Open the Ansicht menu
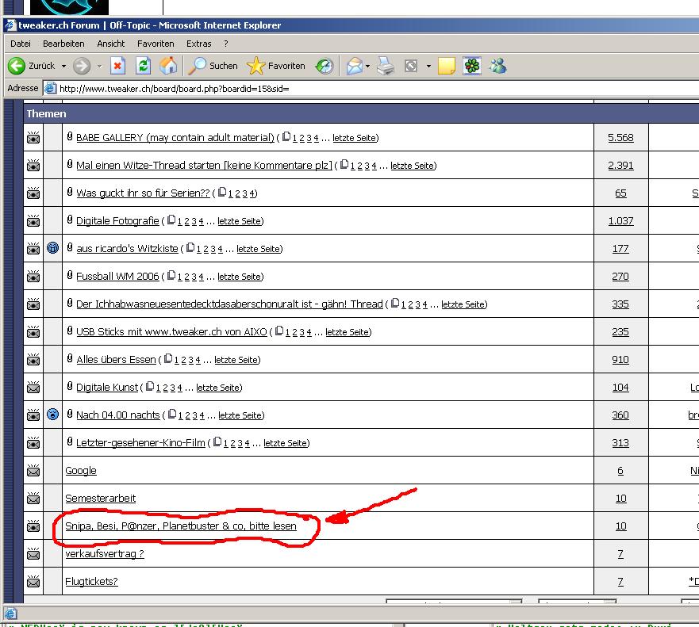 [x=111, y=44]
